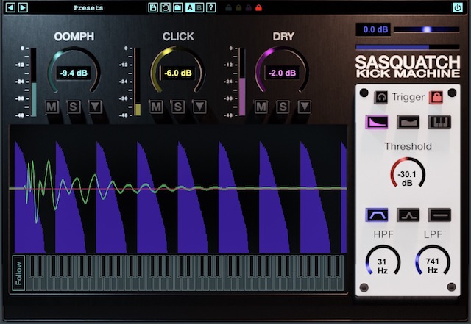Open the Presets menu
The image size is (471, 324).
pos(88,8)
